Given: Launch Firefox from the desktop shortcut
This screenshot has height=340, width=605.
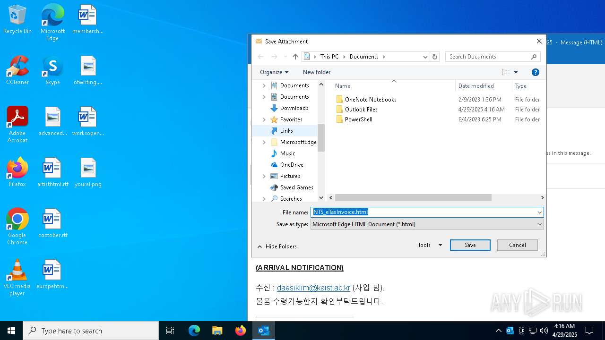Looking at the screenshot, I should [x=17, y=173].
